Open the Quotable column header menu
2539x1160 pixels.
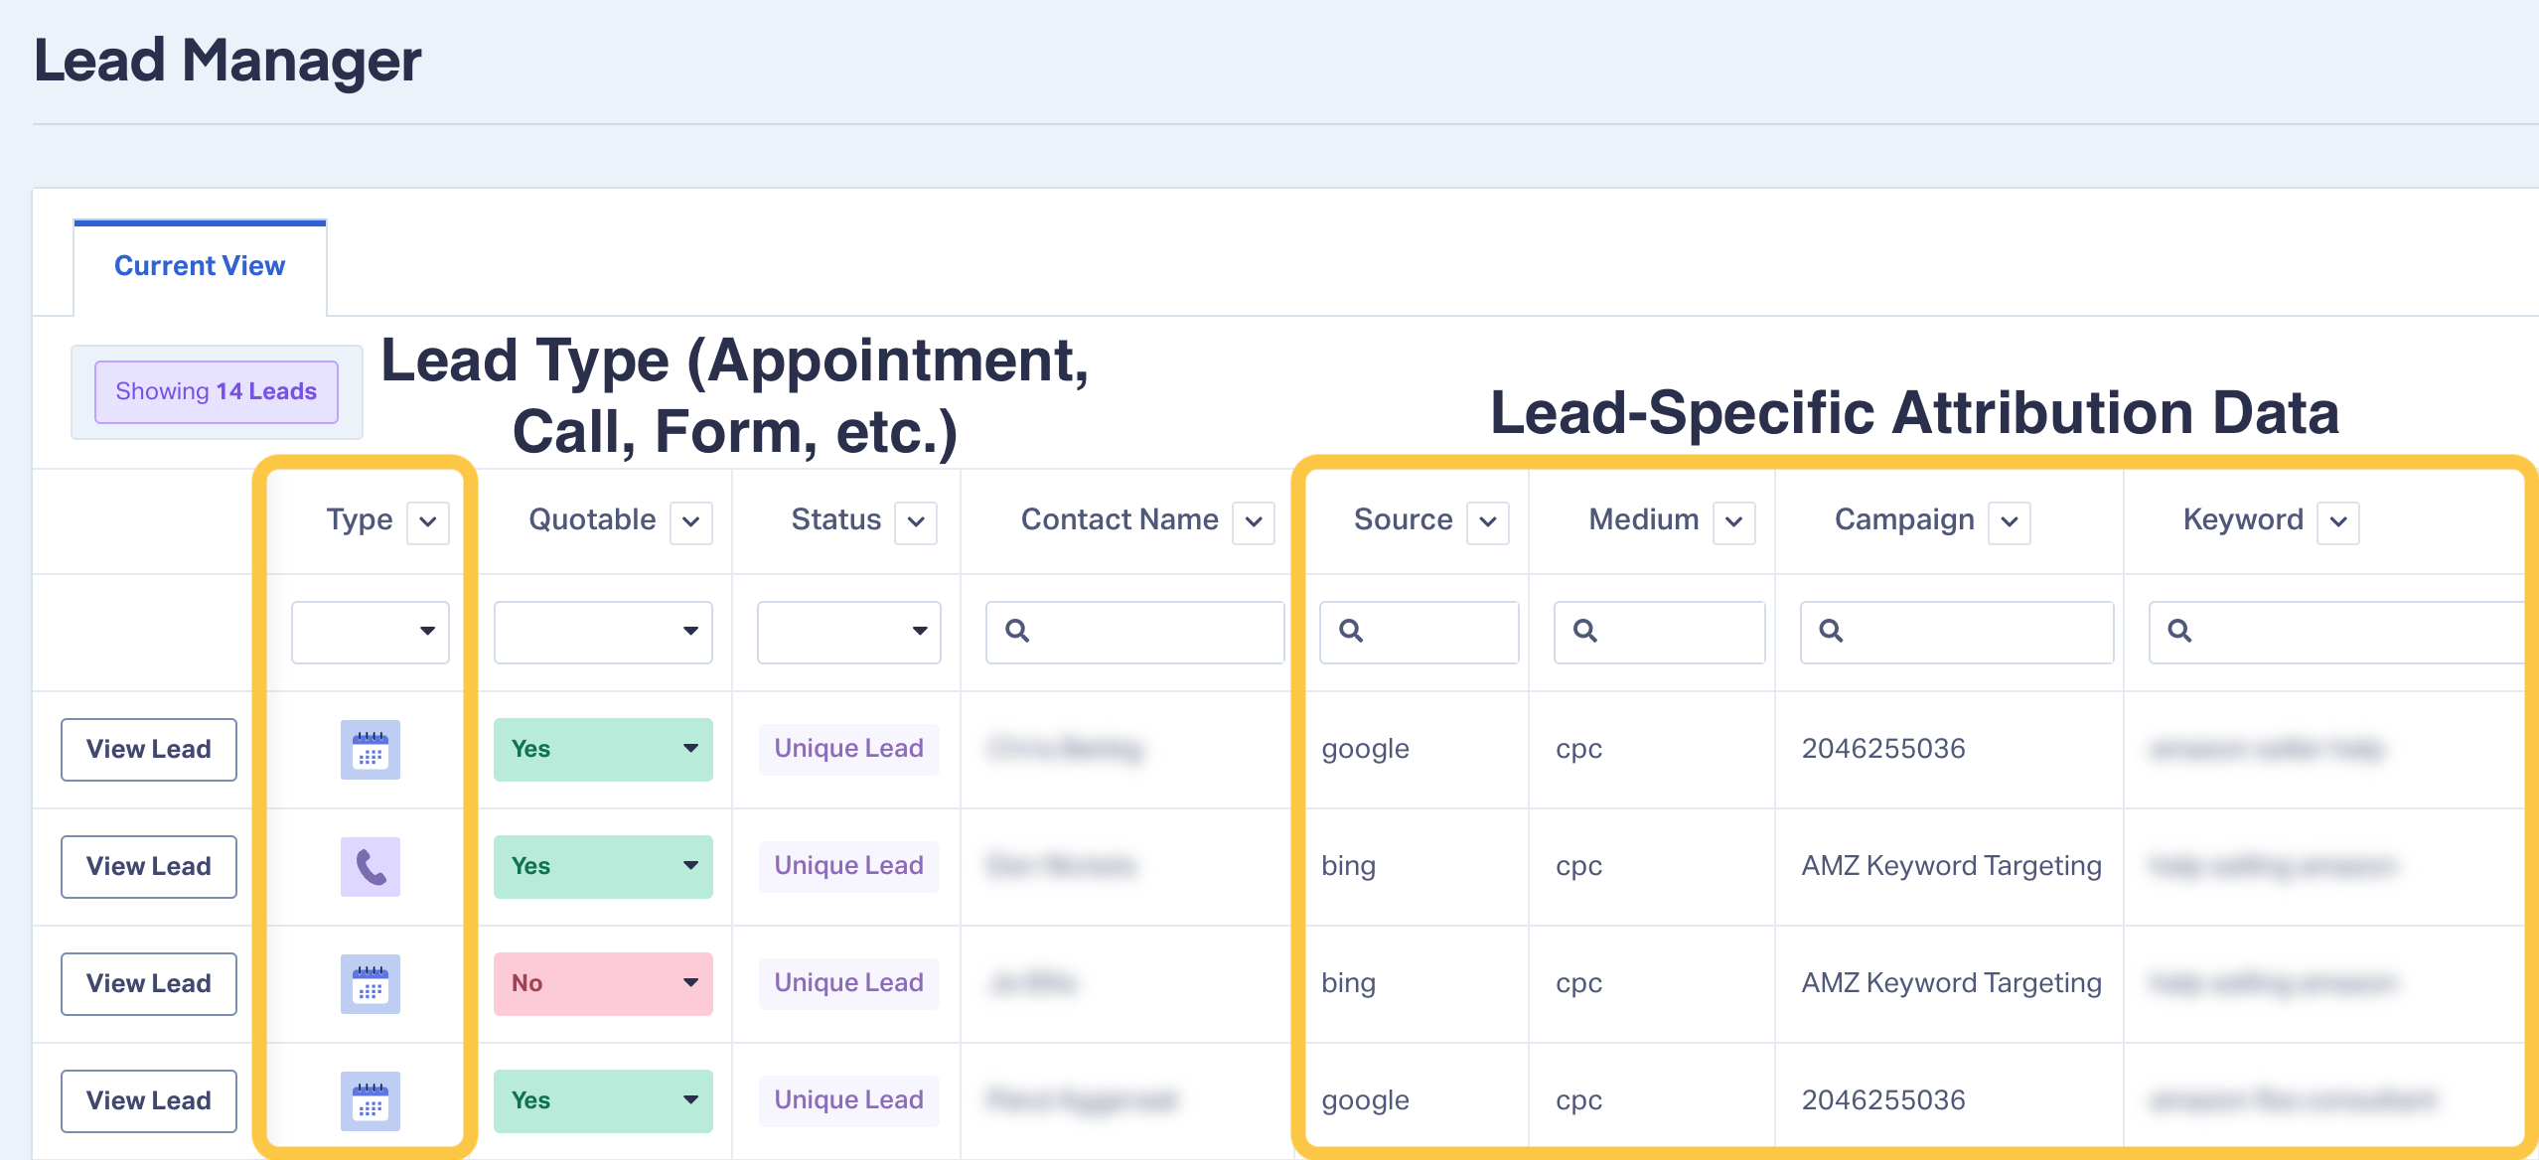point(691,522)
